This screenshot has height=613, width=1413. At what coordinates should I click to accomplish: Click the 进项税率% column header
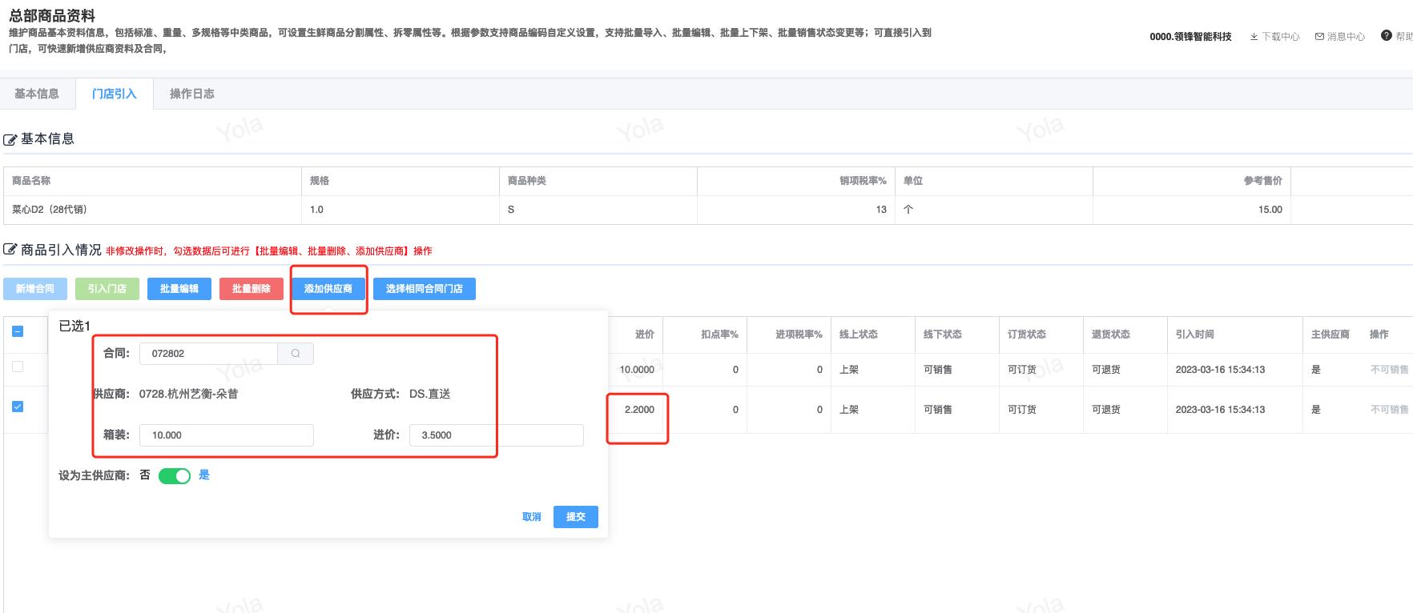799,335
